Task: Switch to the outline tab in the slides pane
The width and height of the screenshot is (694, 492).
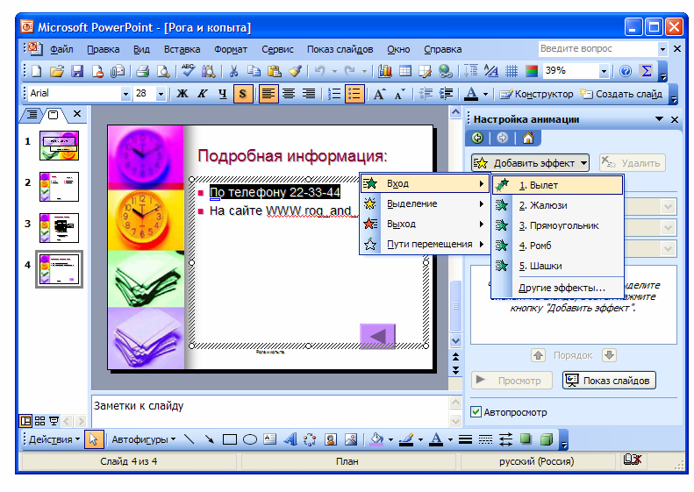Action: tap(32, 115)
